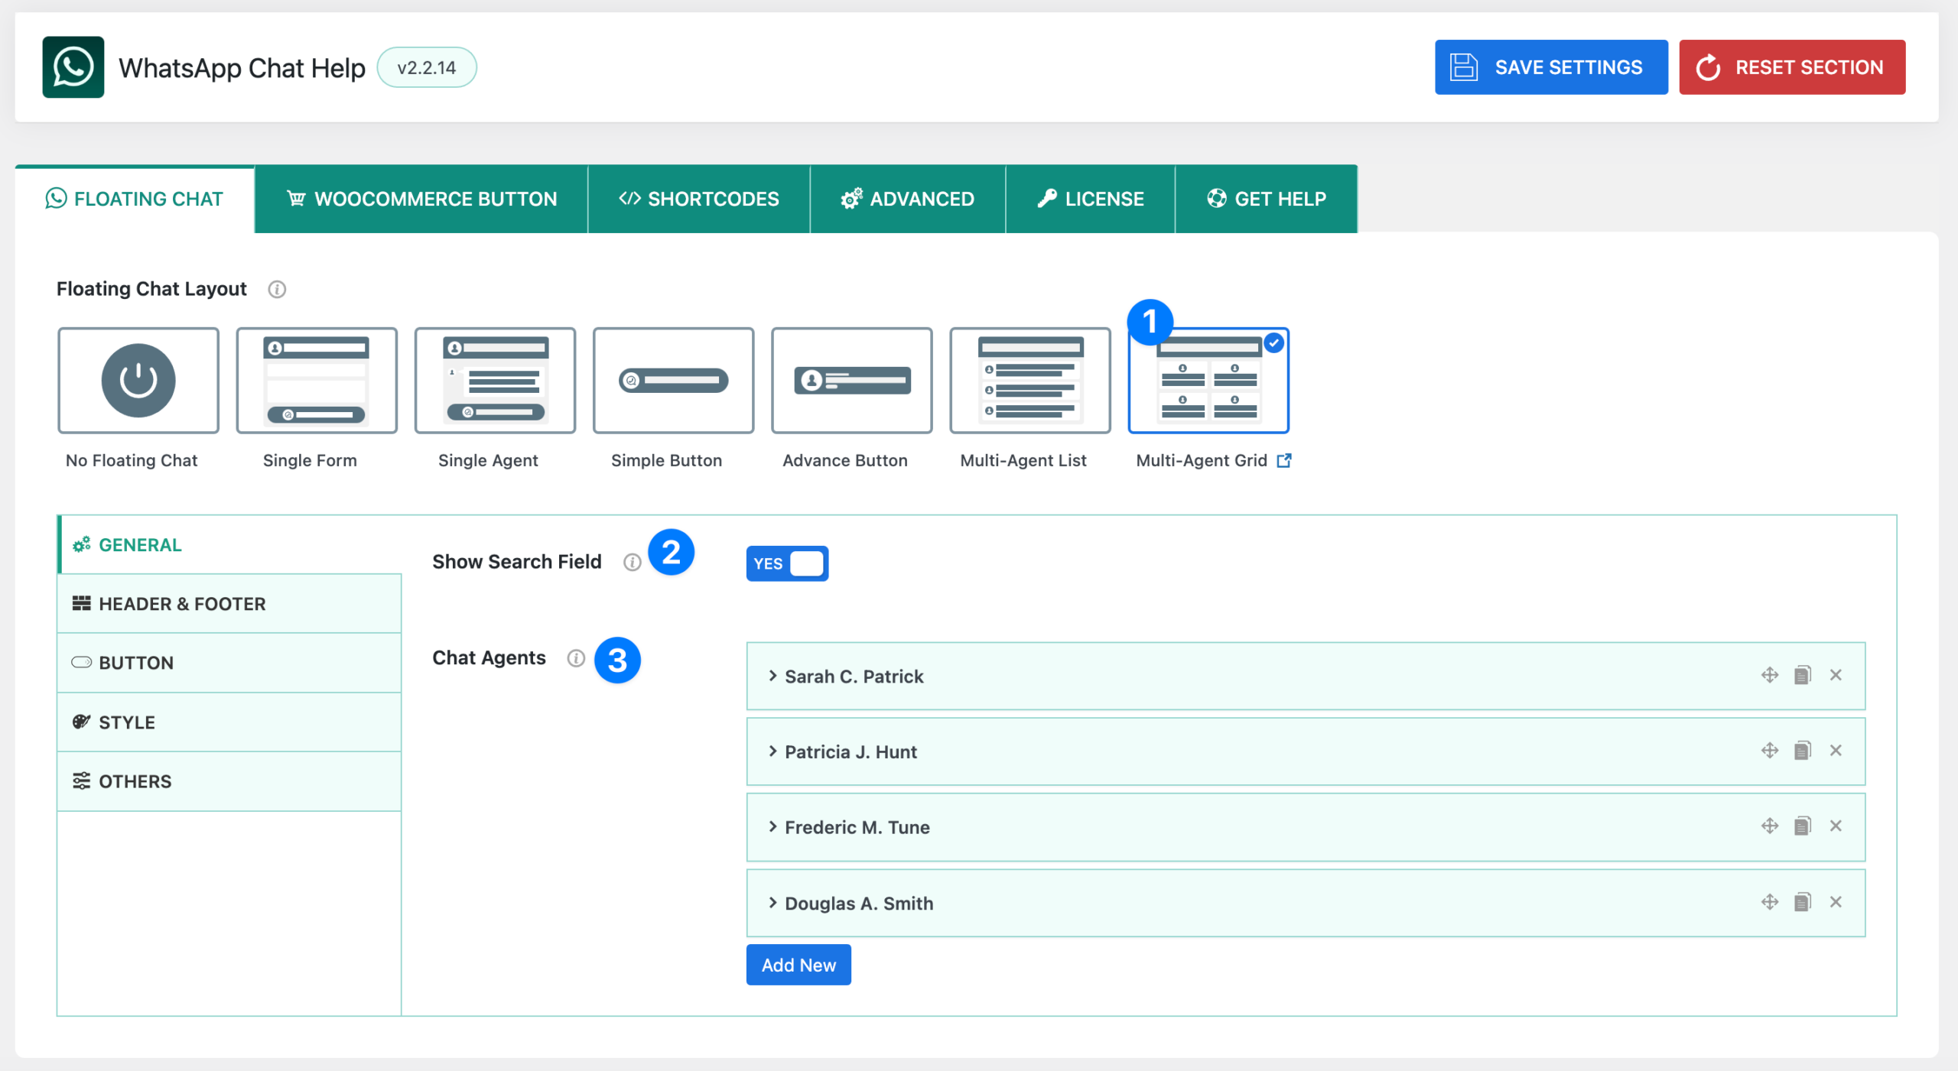Select the Simple Button layout thumbnail
This screenshot has height=1071, width=1958.
coord(673,381)
